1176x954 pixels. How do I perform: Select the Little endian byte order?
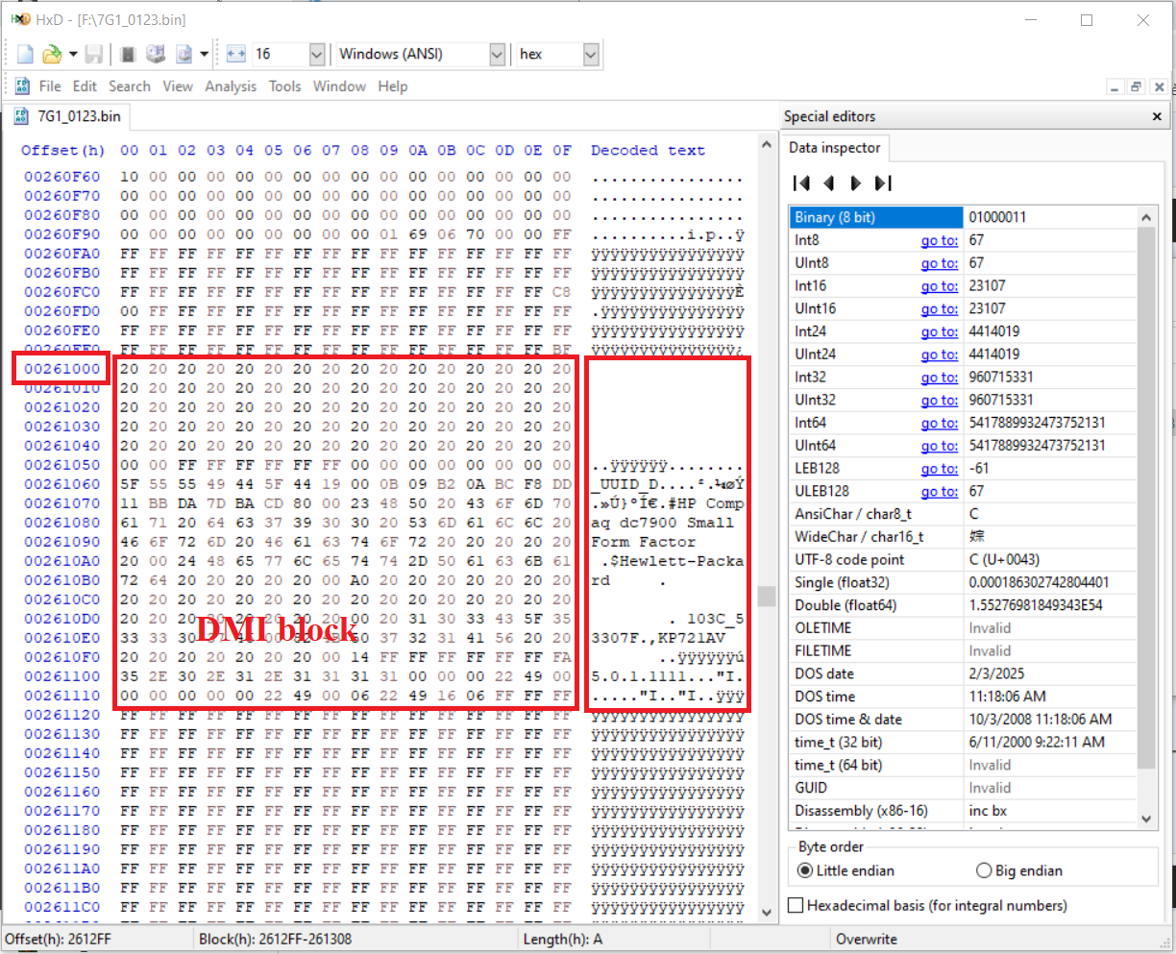click(805, 870)
